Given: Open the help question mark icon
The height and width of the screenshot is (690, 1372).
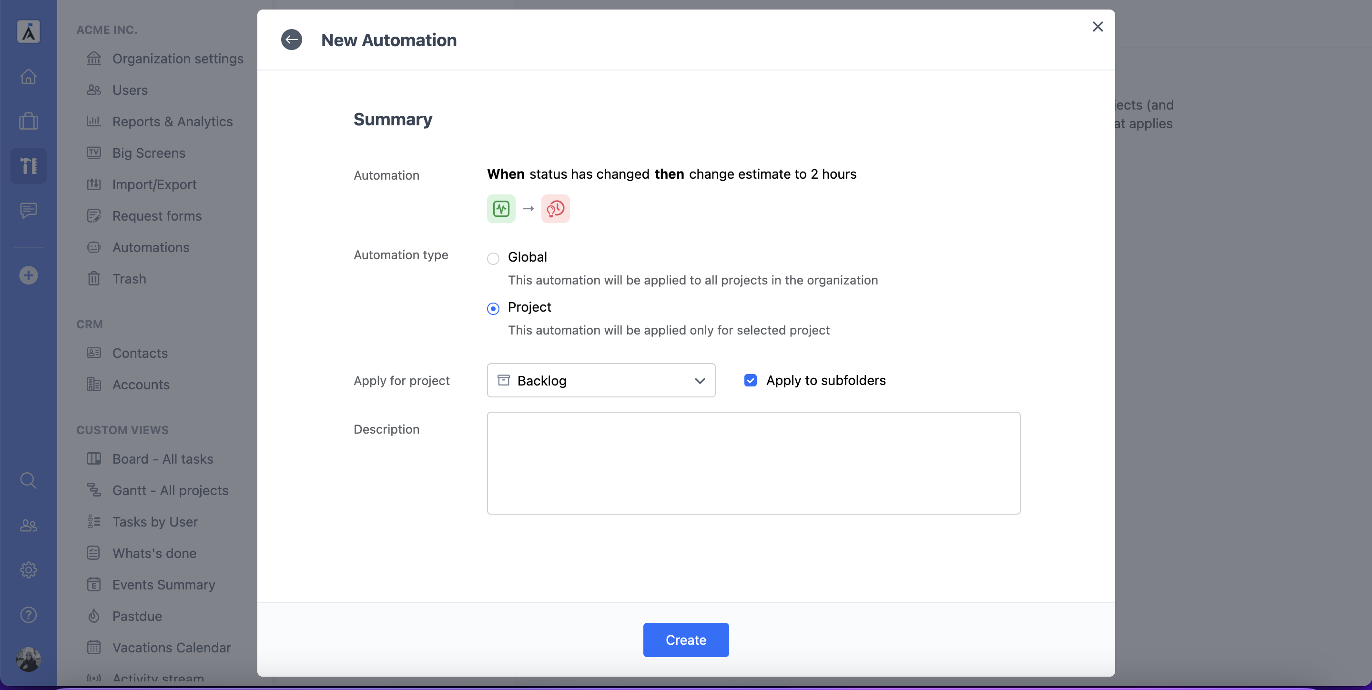Looking at the screenshot, I should (29, 616).
